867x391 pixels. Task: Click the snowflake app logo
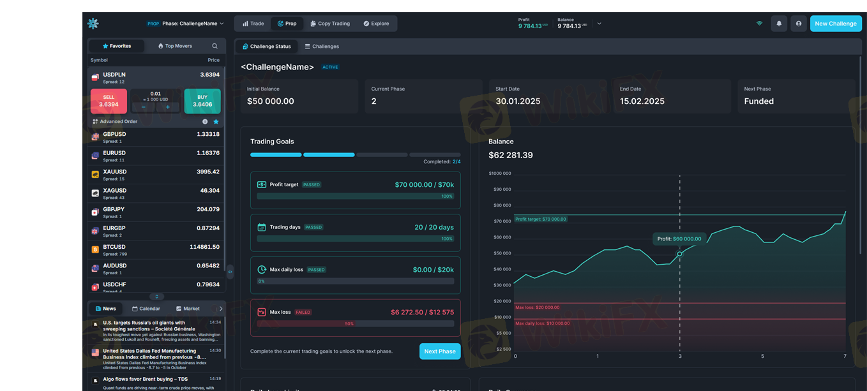tap(93, 24)
